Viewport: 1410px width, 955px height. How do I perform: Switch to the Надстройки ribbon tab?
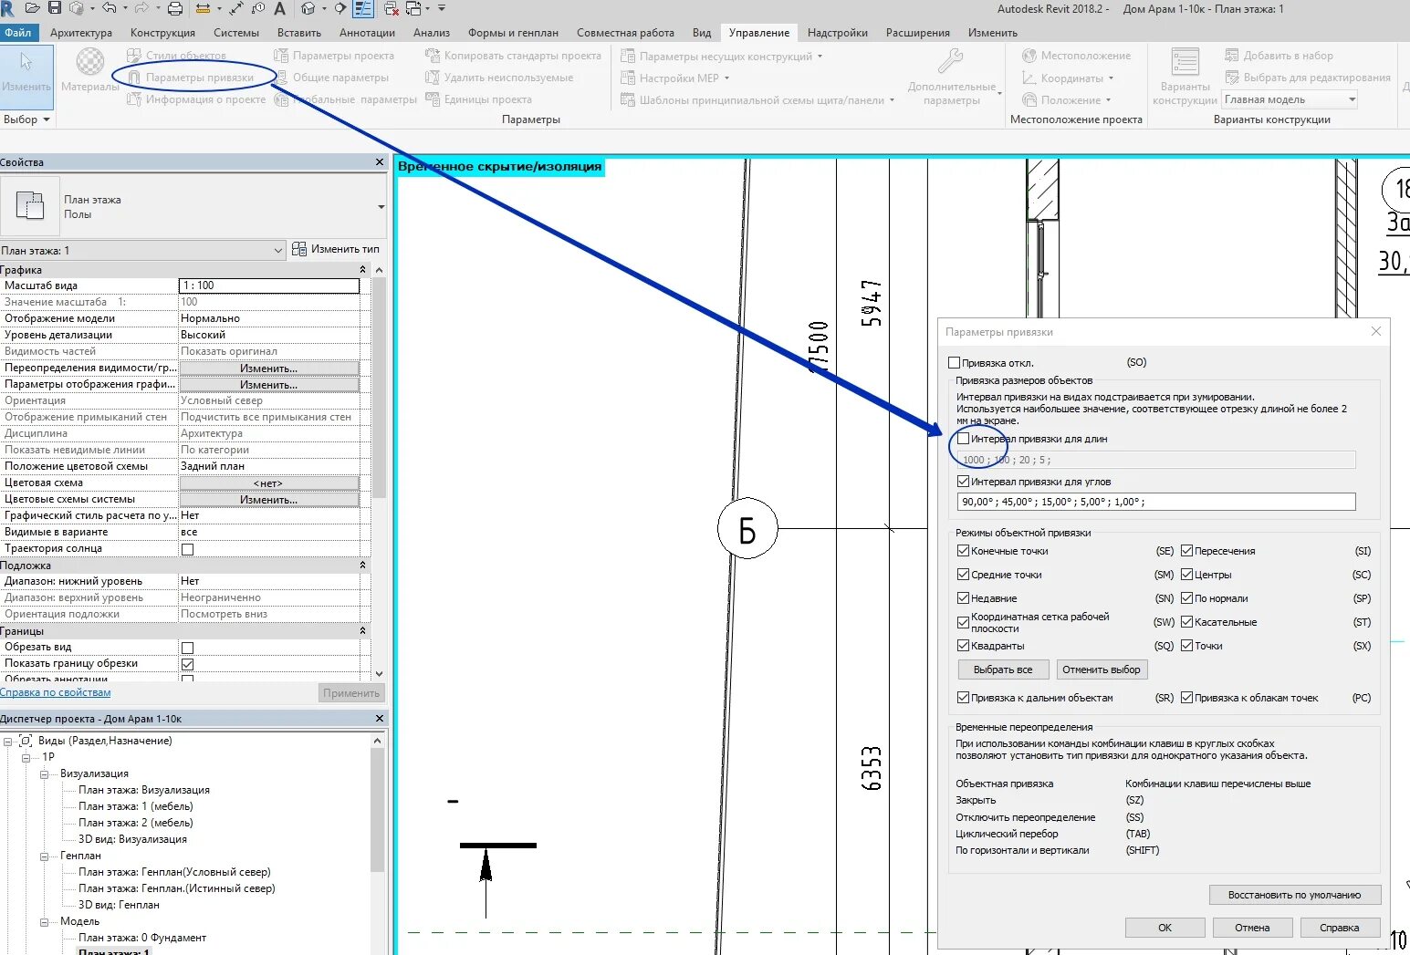838,32
